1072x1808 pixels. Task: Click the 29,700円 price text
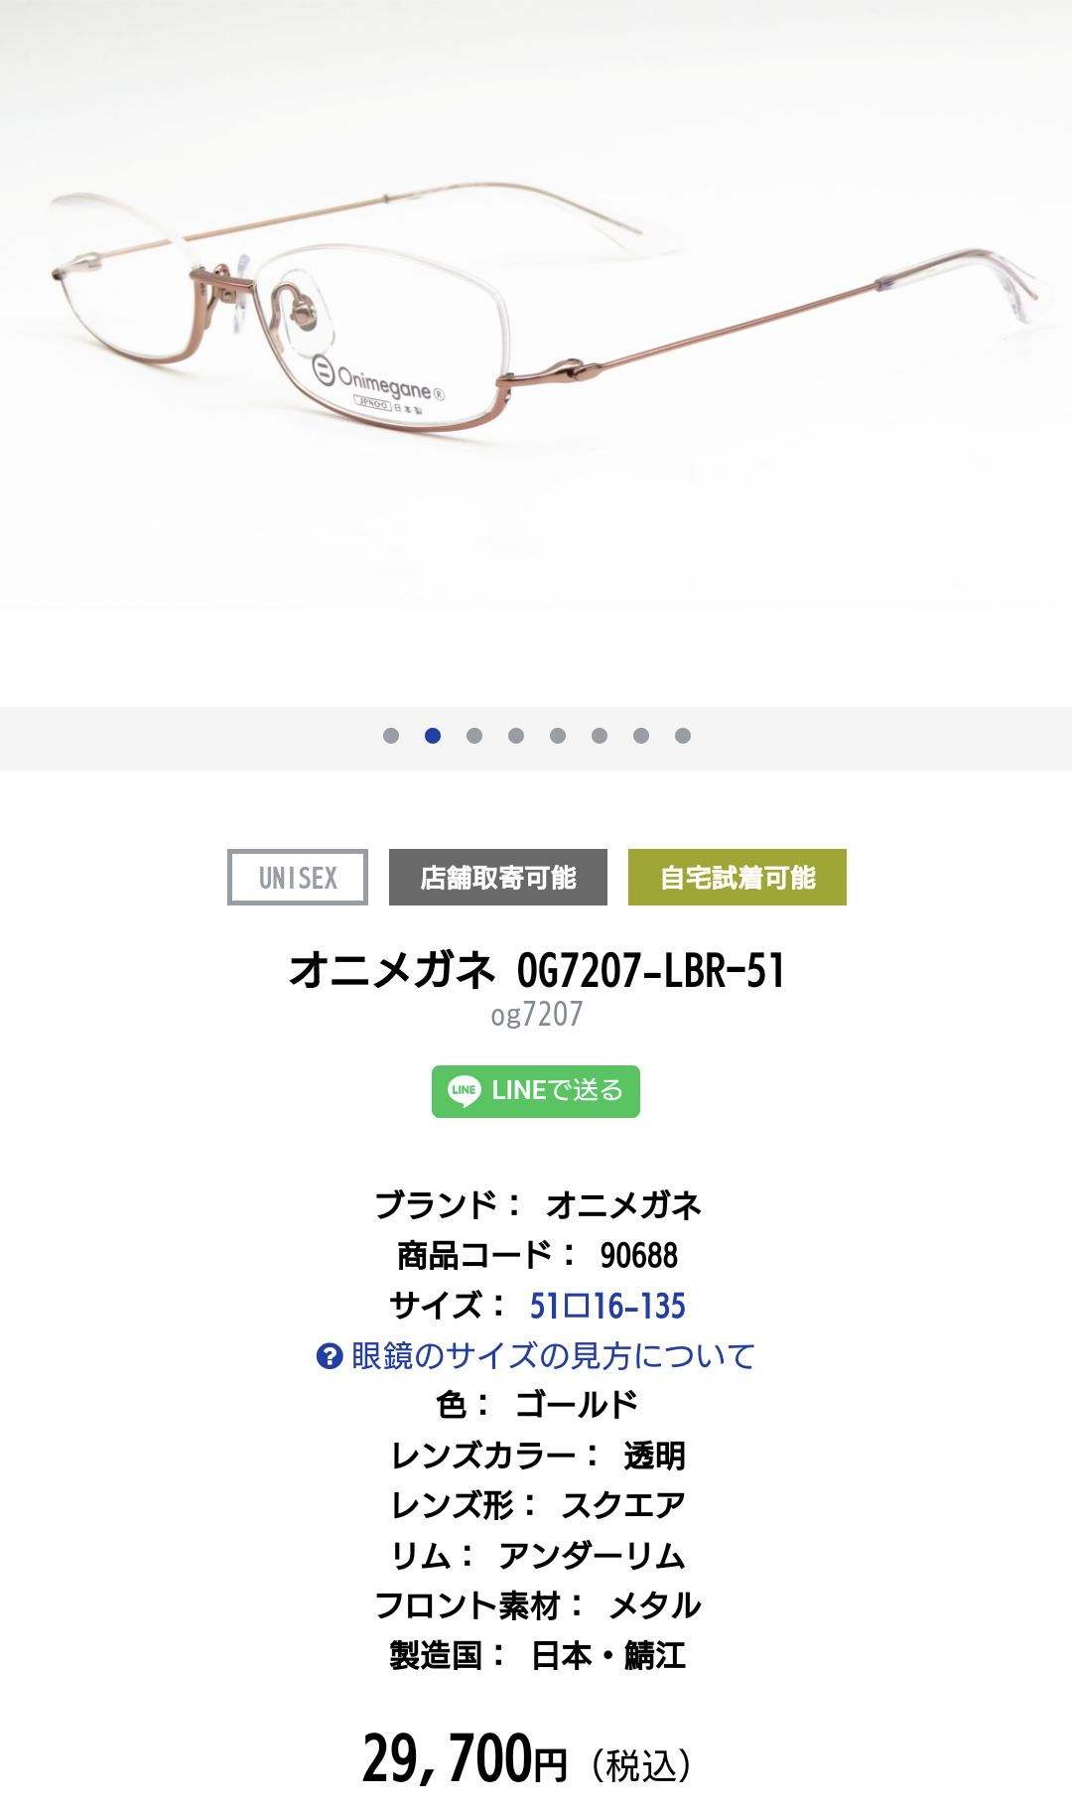point(465,1759)
